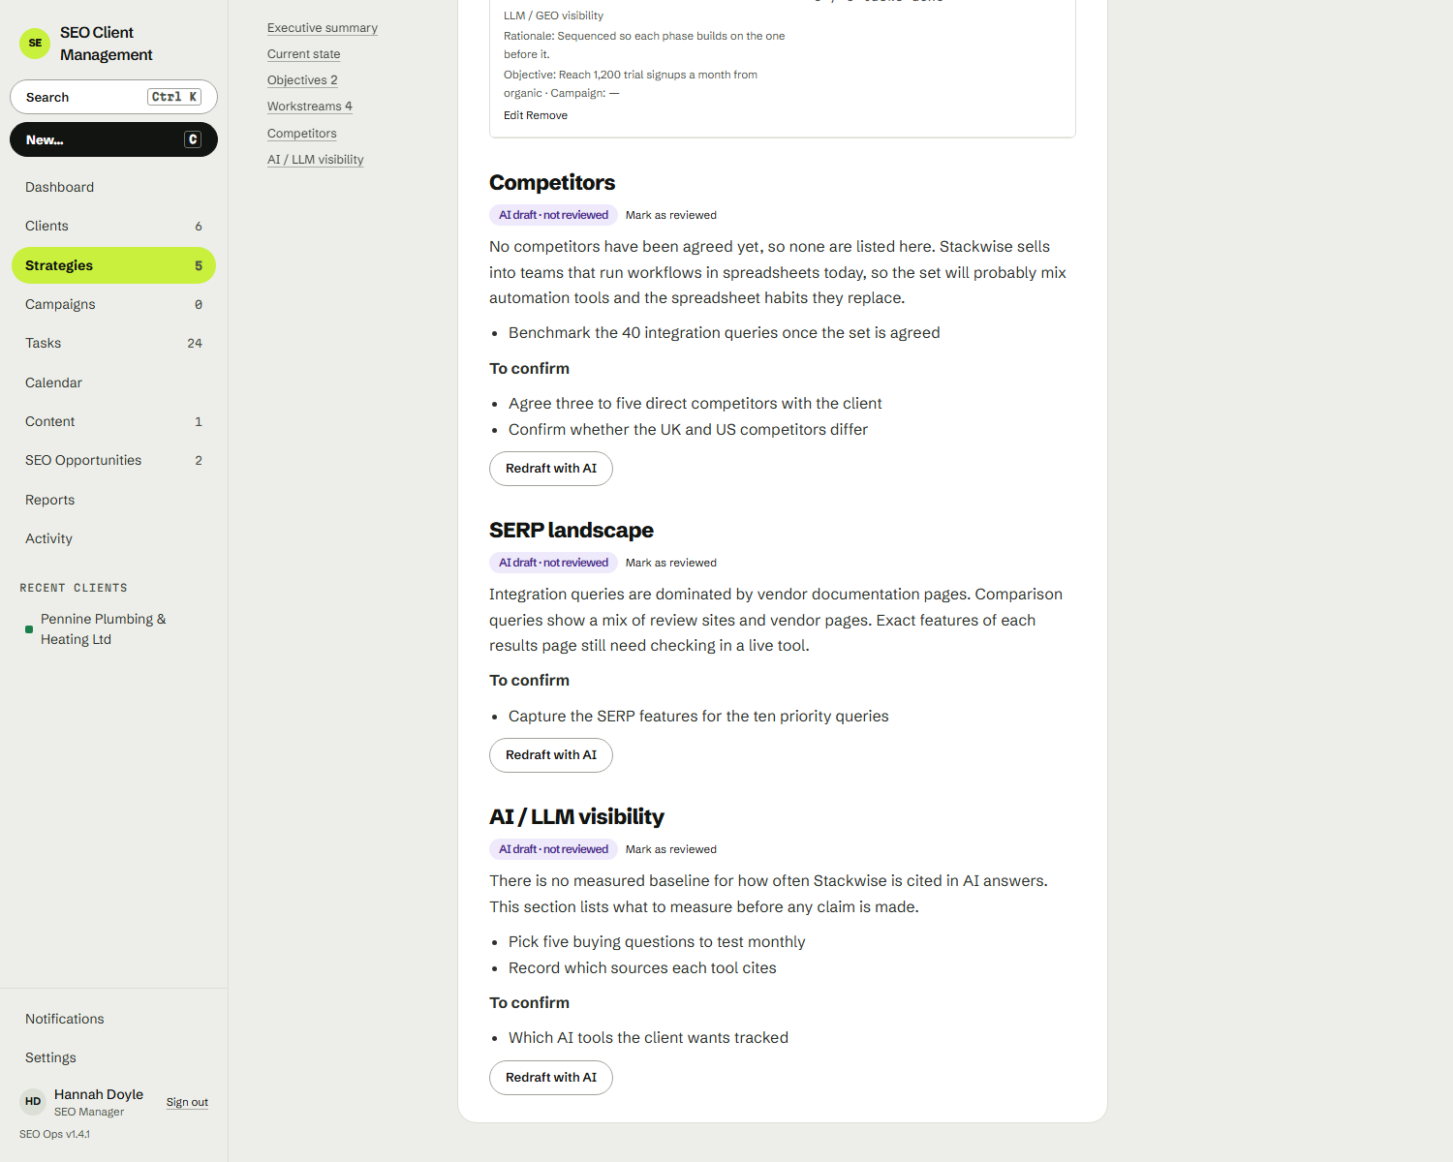The image size is (1453, 1162).
Task: Navigate to Calendar
Action: click(113, 382)
